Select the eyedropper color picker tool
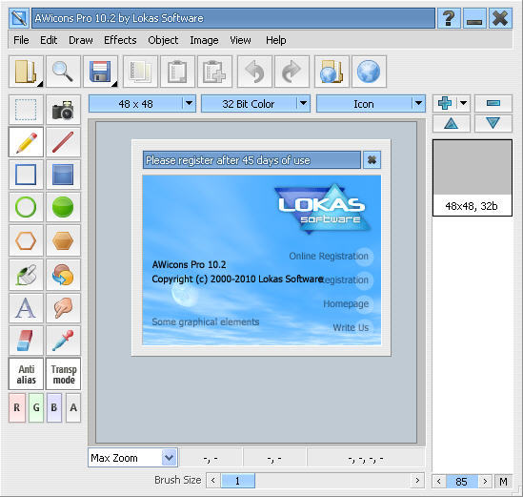The image size is (523, 497). [x=63, y=341]
